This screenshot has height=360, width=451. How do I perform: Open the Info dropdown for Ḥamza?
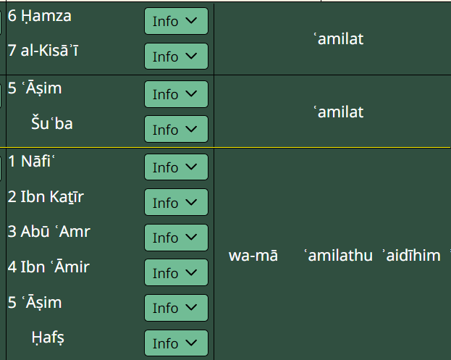click(x=176, y=21)
